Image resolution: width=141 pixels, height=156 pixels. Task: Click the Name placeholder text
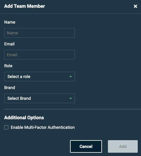pos(13,33)
